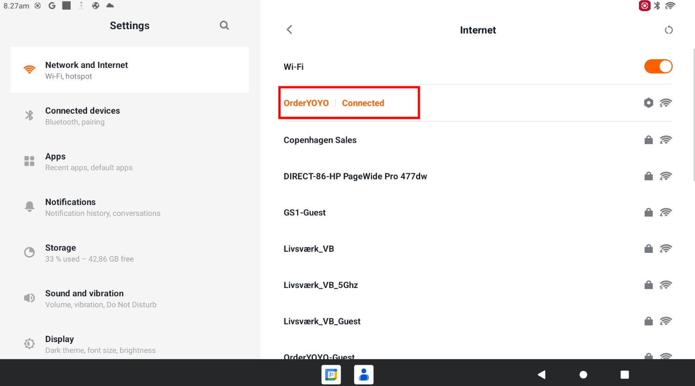The width and height of the screenshot is (695, 386).
Task: Tap the Livsværk_VB network
Action: [478, 249]
